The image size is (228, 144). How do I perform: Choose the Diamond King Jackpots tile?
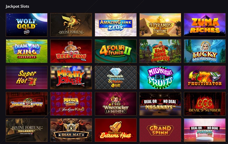coord(27,51)
